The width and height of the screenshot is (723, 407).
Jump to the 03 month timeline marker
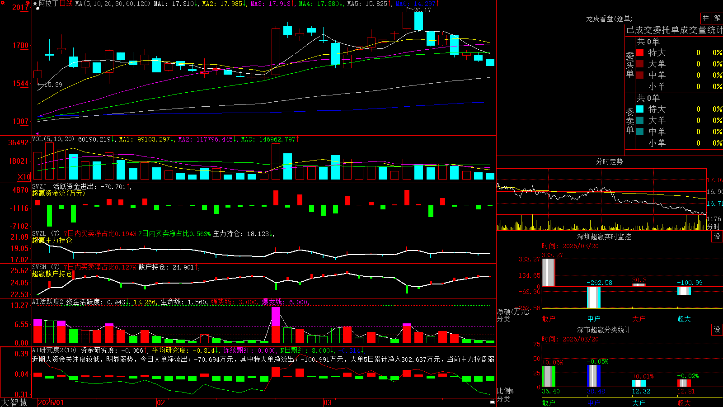[x=328, y=402]
